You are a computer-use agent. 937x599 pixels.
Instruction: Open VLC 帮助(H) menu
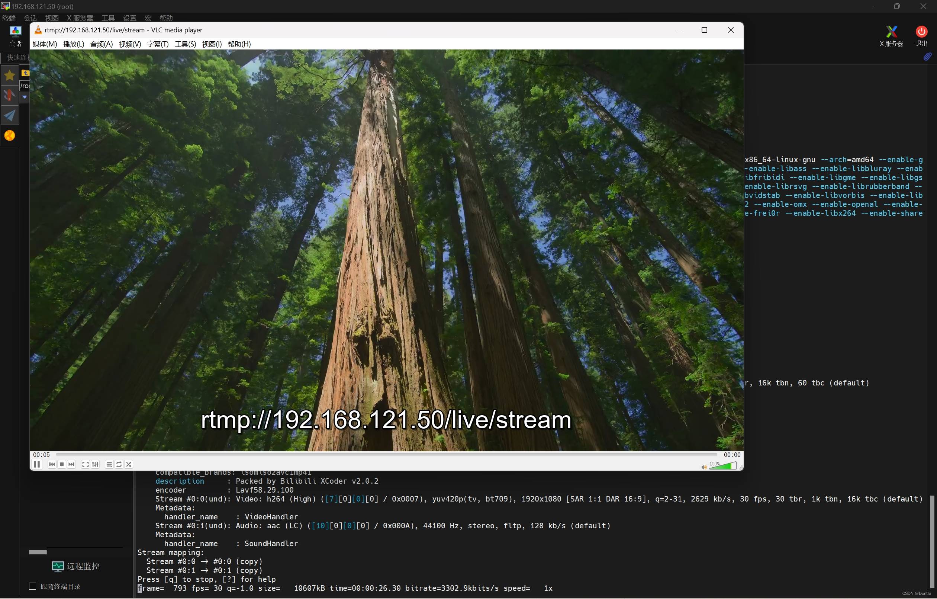tap(239, 44)
